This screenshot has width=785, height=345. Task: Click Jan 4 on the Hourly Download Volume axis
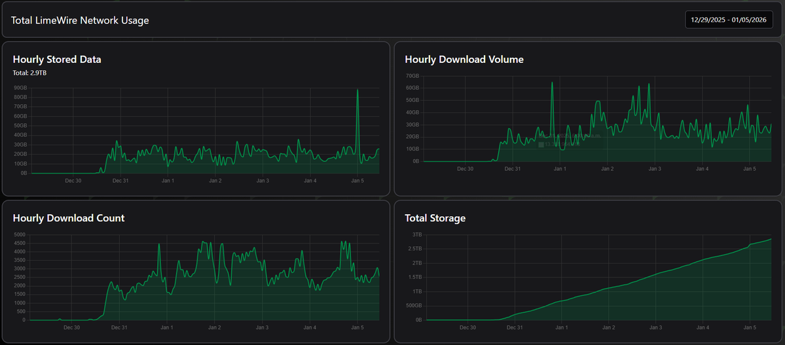[x=703, y=169]
